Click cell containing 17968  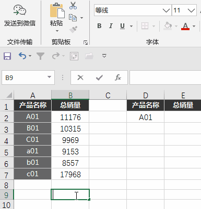point(70,174)
